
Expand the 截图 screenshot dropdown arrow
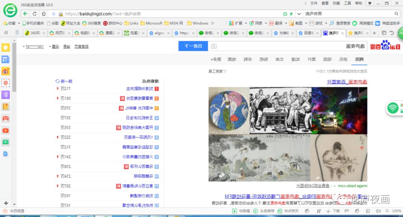[x=306, y=23]
